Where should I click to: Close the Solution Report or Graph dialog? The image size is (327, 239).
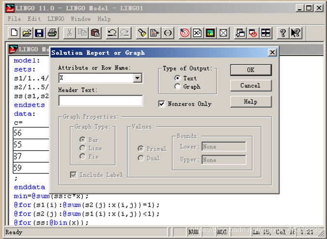coord(272,52)
